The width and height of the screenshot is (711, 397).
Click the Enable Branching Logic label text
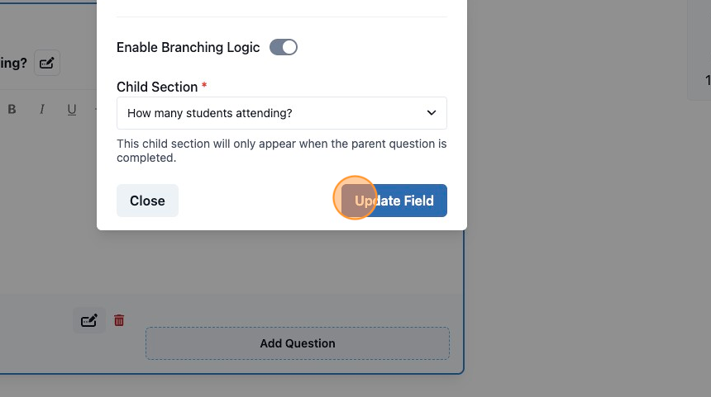[188, 47]
